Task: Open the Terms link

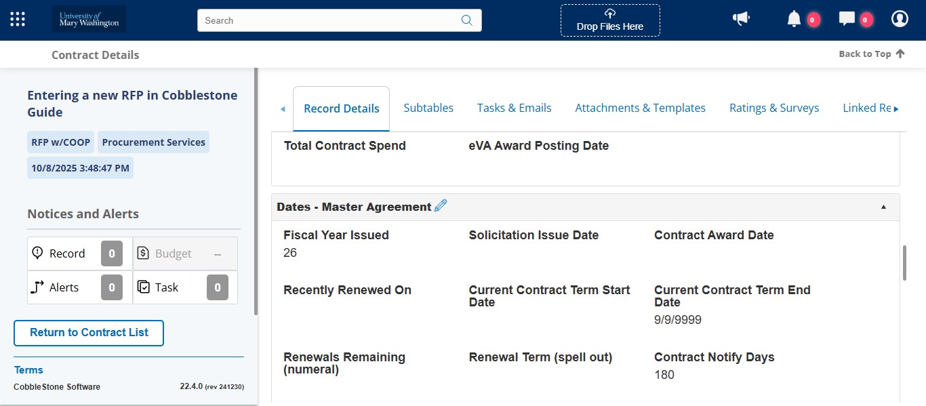Action: click(28, 370)
